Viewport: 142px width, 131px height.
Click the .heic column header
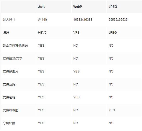tap(42, 7)
